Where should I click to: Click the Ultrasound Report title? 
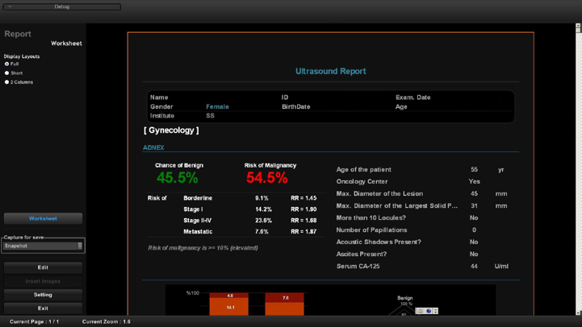click(331, 71)
